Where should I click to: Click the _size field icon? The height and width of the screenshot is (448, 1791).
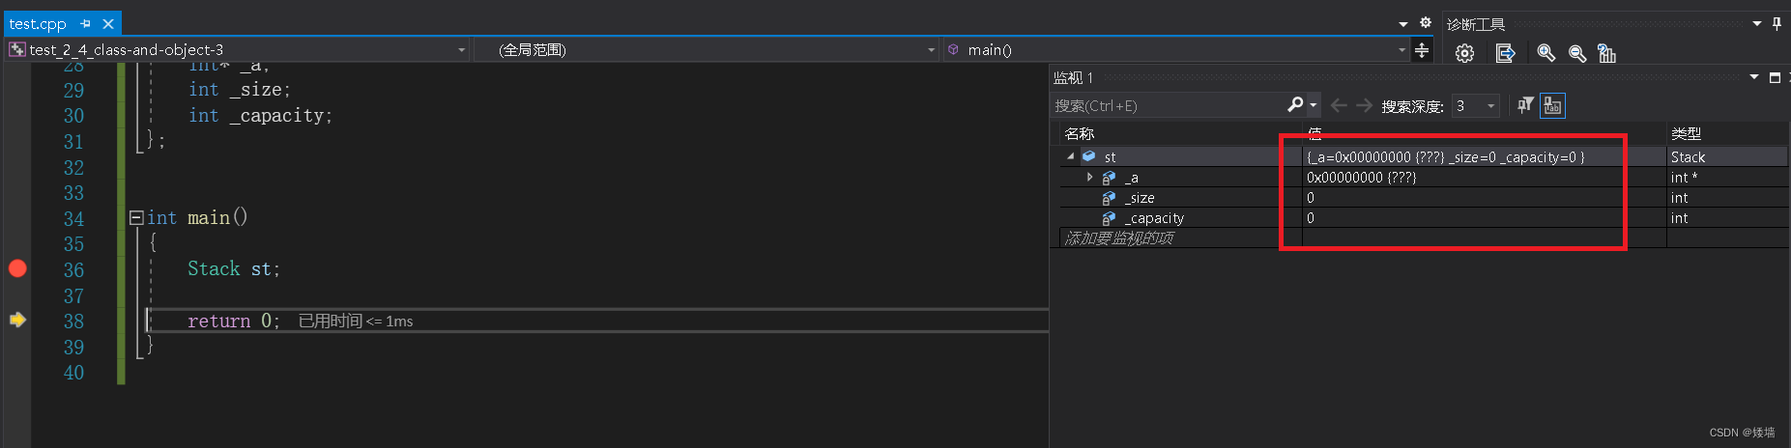coord(1109,198)
